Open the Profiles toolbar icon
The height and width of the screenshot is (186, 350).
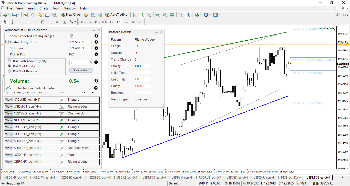(x=15, y=15)
